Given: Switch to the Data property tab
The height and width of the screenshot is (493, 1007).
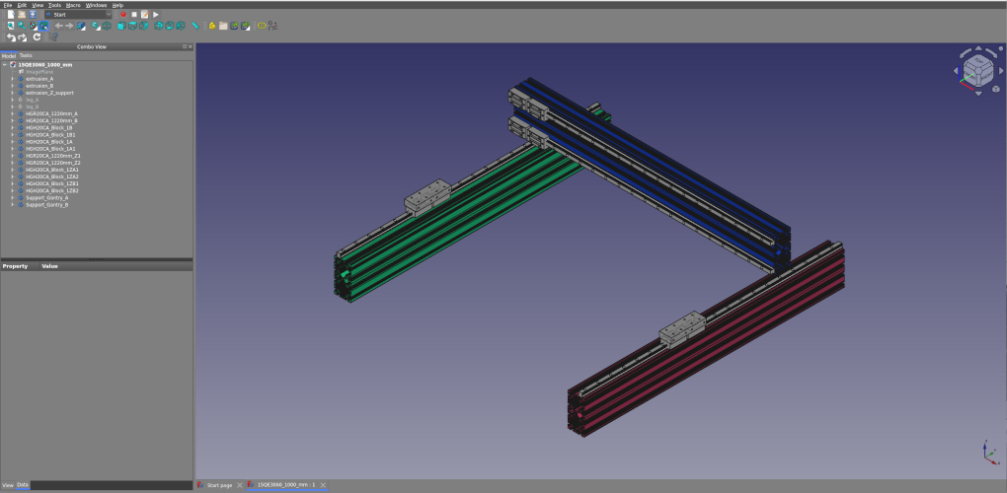Looking at the screenshot, I should click(x=23, y=485).
